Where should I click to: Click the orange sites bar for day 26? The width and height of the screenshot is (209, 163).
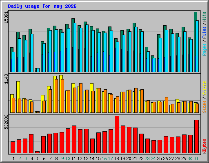pos(167,105)
